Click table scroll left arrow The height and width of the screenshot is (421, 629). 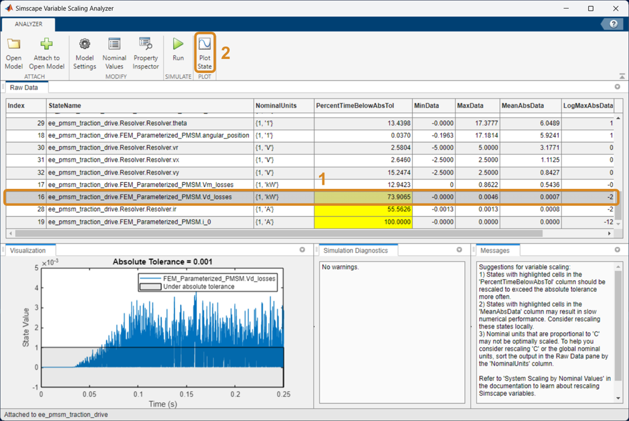point(11,233)
